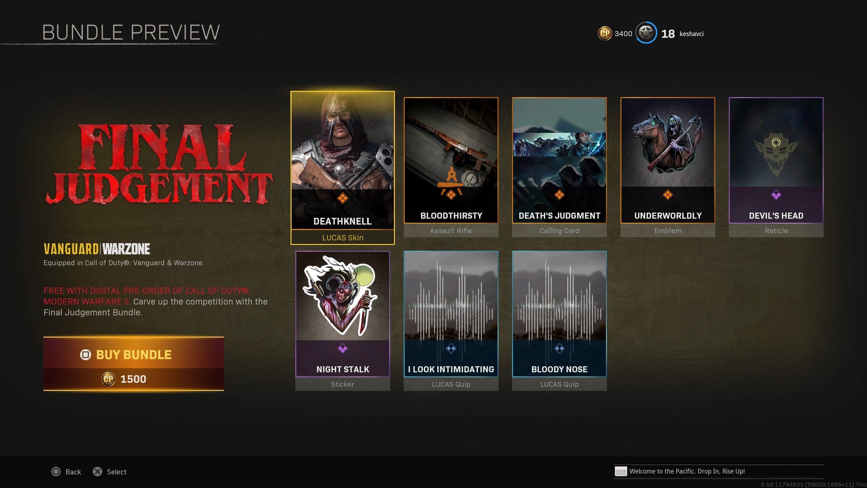Click the 'UNDERWORLDLY' item name
The image size is (867, 488).
tap(668, 216)
